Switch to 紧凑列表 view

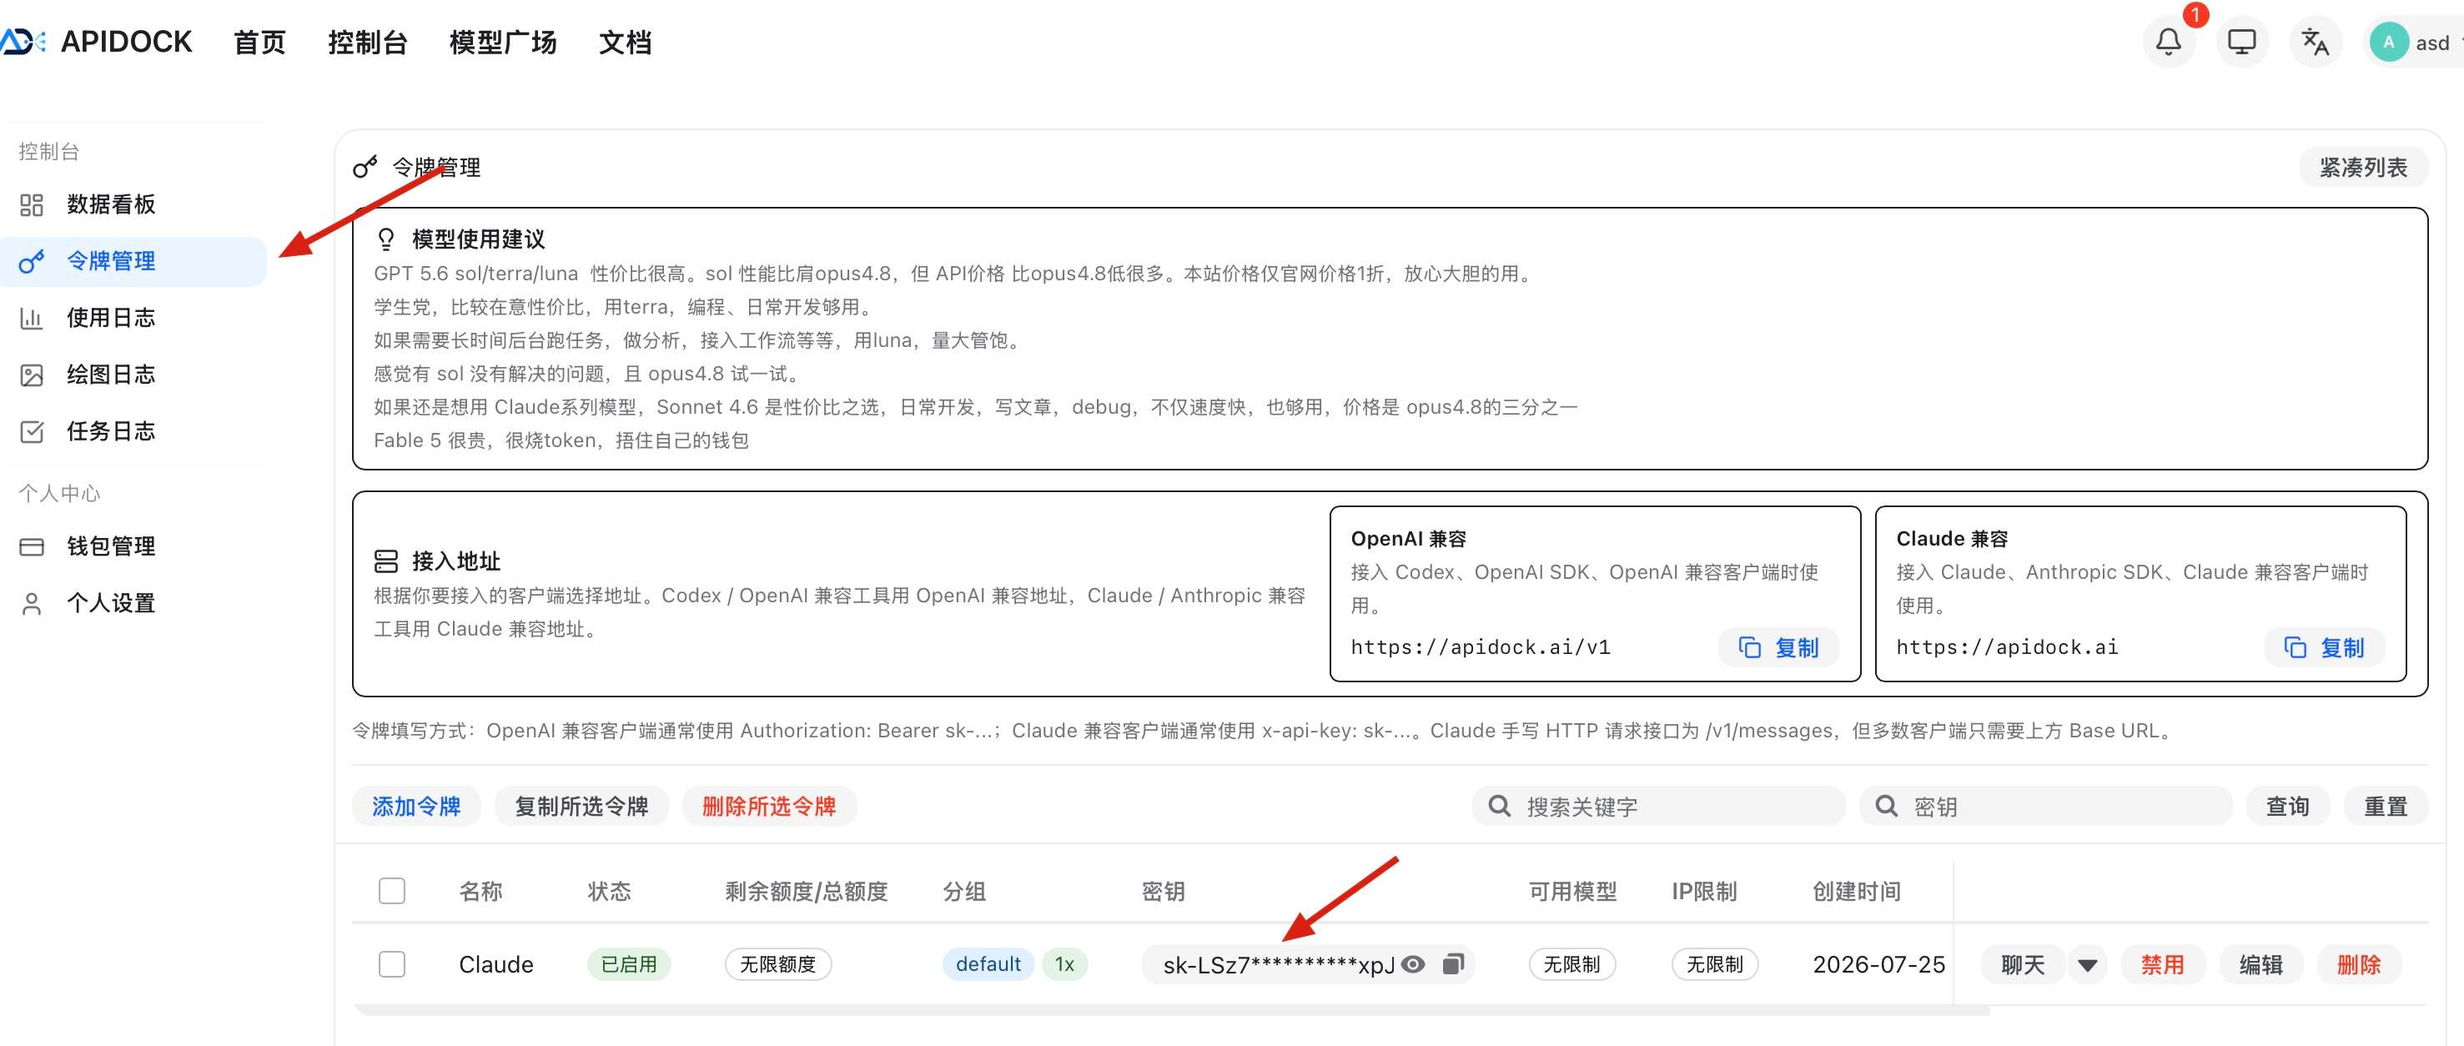[2362, 168]
